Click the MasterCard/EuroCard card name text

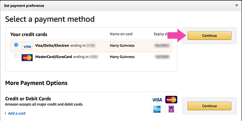tap(54, 57)
